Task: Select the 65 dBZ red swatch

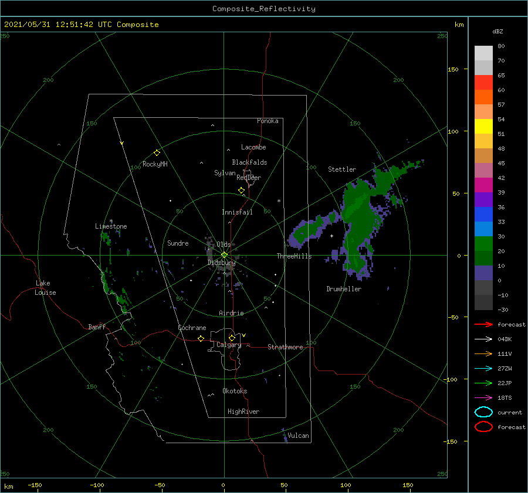Action: click(x=483, y=82)
